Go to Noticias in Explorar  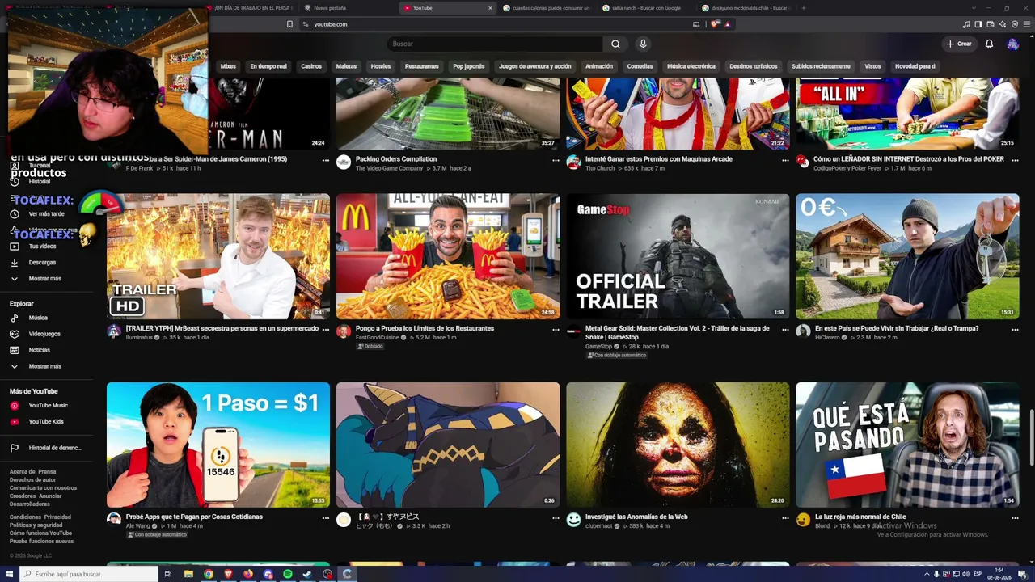coord(40,350)
